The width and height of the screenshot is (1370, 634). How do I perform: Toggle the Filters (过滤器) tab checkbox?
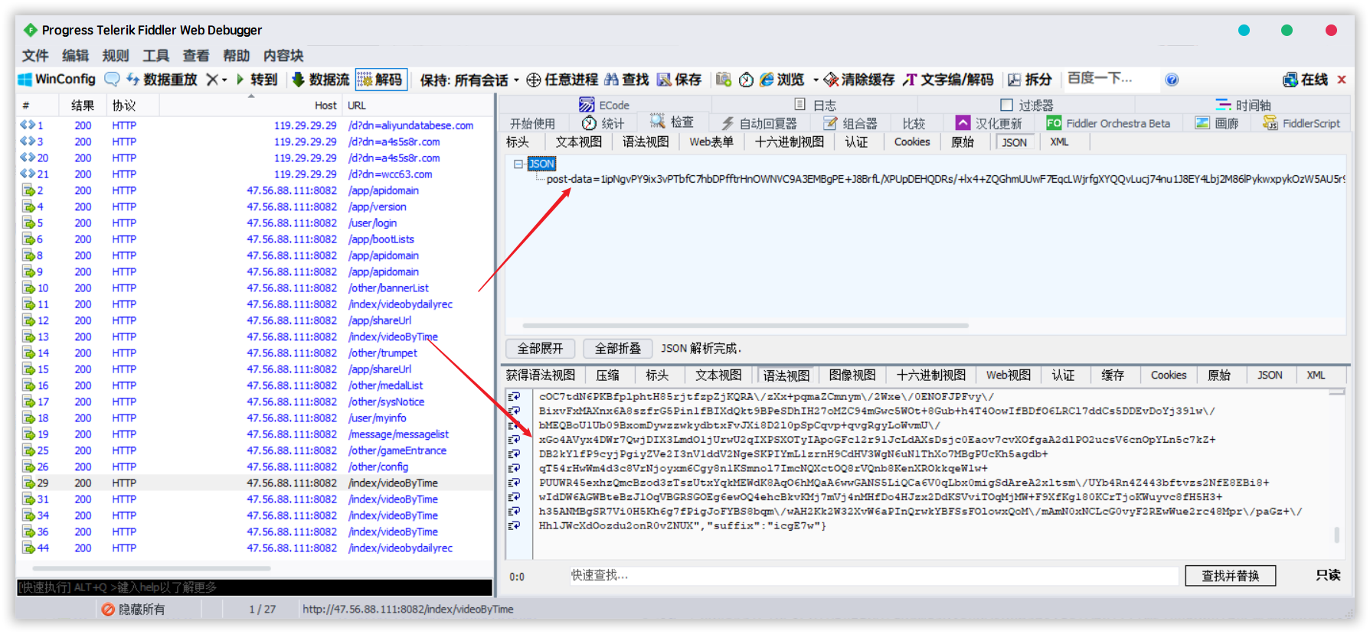tap(1006, 105)
